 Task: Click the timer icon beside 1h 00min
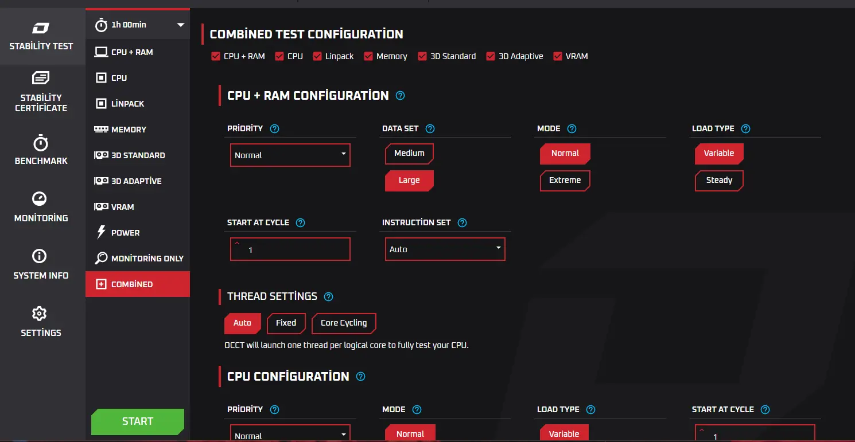[x=102, y=25]
